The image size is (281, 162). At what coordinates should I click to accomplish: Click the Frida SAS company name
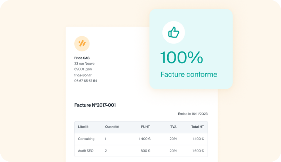(x=82, y=58)
